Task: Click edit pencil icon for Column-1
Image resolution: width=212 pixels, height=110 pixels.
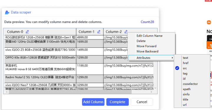Action: click(99, 32)
